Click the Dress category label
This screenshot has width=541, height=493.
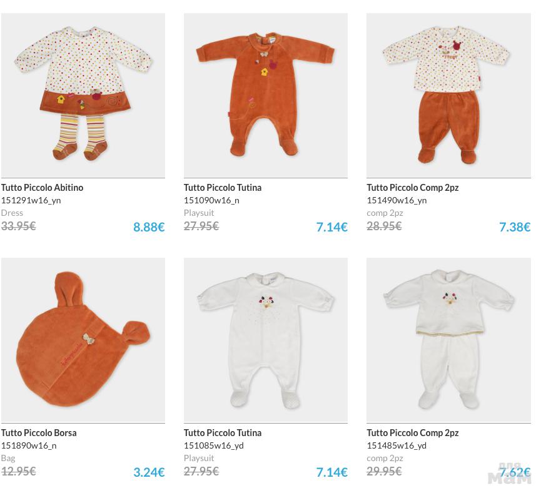point(12,213)
